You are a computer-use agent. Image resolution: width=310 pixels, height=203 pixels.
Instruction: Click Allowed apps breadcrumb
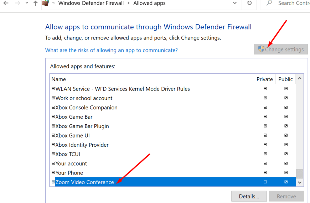(x=149, y=3)
